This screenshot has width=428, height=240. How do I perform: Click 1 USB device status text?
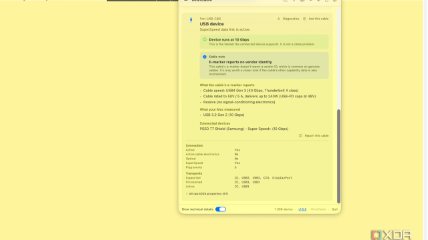284,209
